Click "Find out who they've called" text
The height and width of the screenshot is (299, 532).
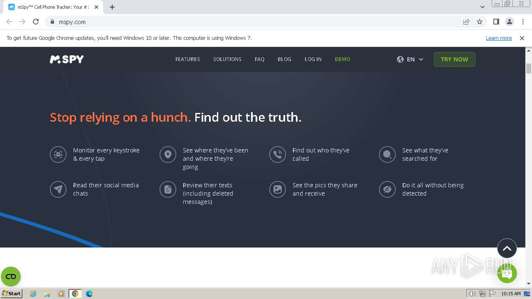tap(321, 154)
